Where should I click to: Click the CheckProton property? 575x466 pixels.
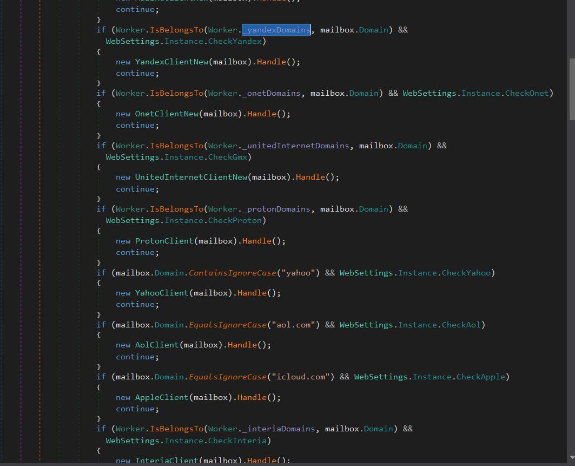(x=235, y=220)
